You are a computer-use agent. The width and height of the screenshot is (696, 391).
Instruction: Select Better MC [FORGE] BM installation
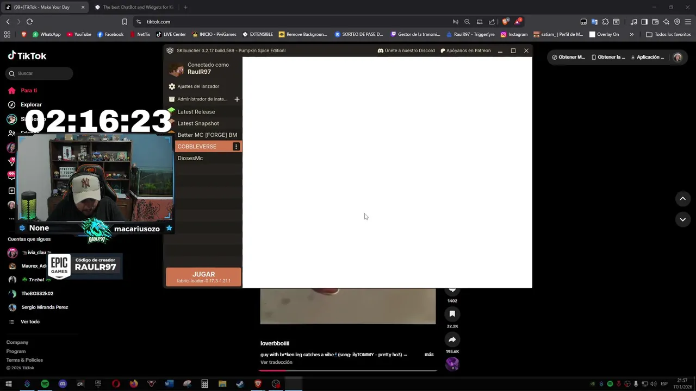(x=207, y=135)
